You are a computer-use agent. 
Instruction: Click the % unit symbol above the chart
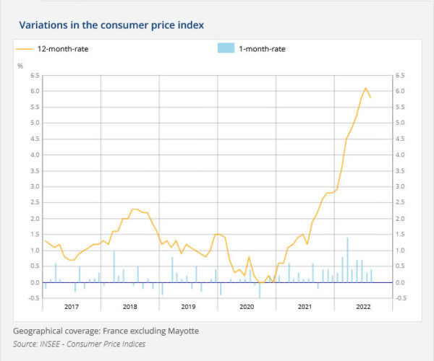point(20,66)
